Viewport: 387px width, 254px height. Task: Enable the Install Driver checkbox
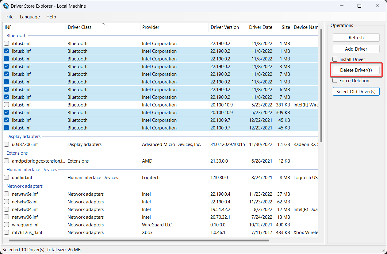tap(335, 60)
